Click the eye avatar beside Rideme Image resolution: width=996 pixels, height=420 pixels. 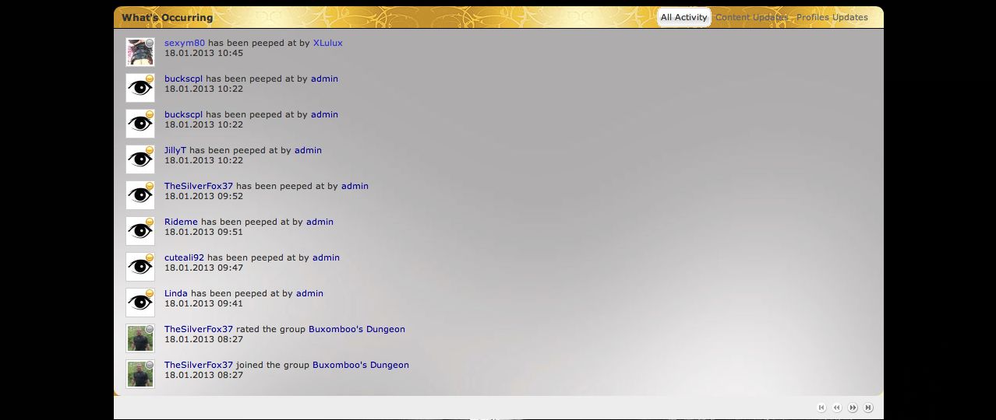[140, 231]
